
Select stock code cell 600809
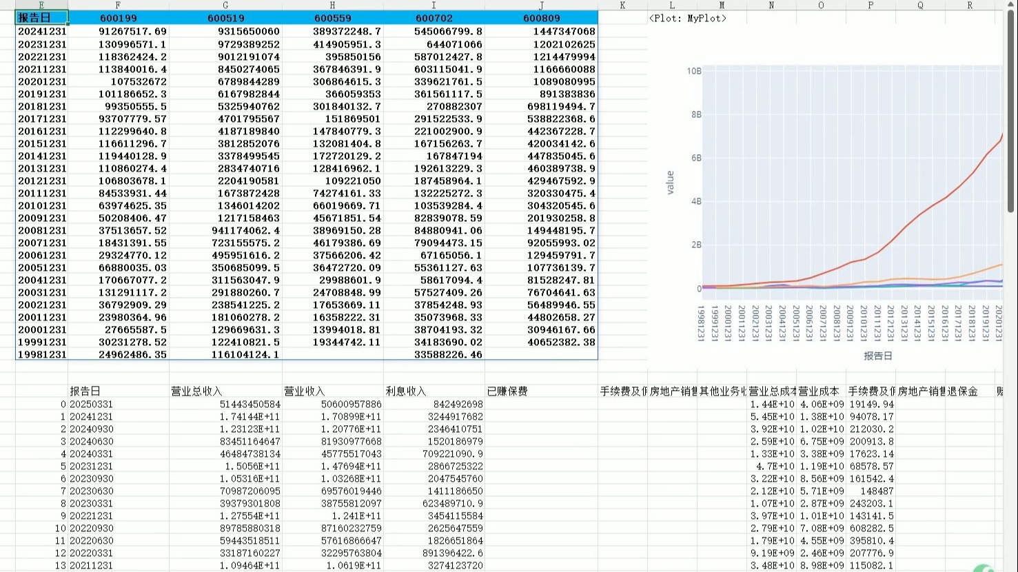pos(541,19)
